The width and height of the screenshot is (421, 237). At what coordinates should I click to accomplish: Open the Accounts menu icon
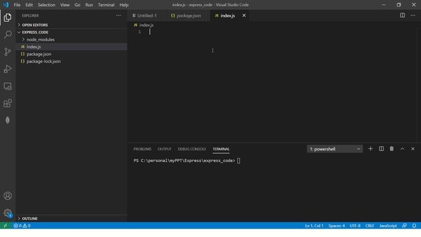pyautogui.click(x=7, y=196)
